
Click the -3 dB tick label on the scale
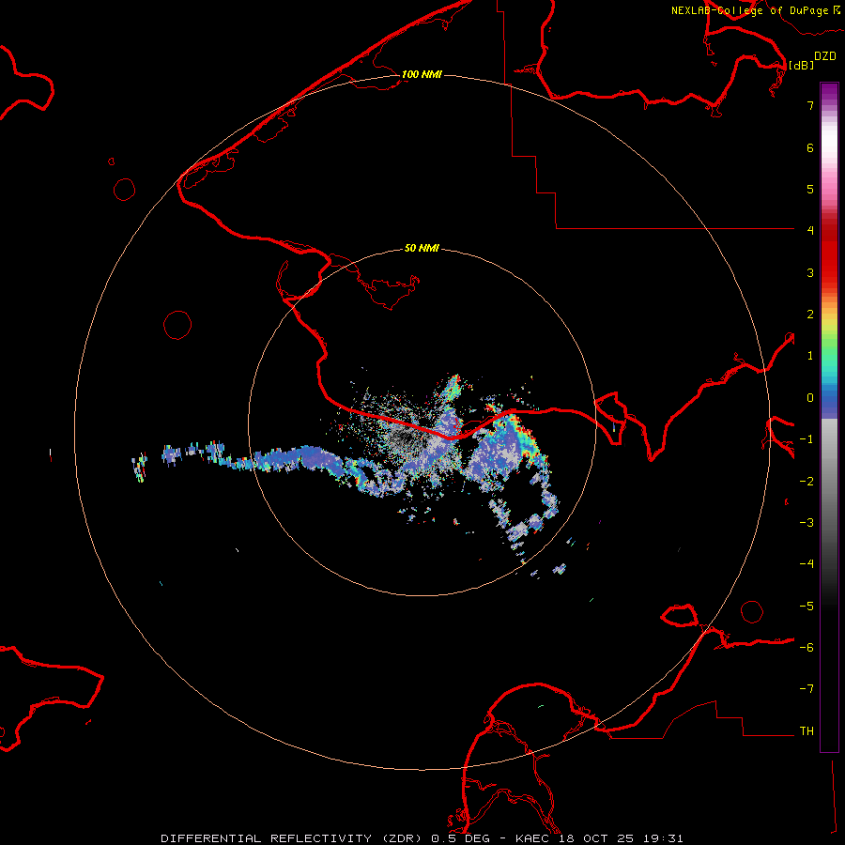tap(807, 523)
